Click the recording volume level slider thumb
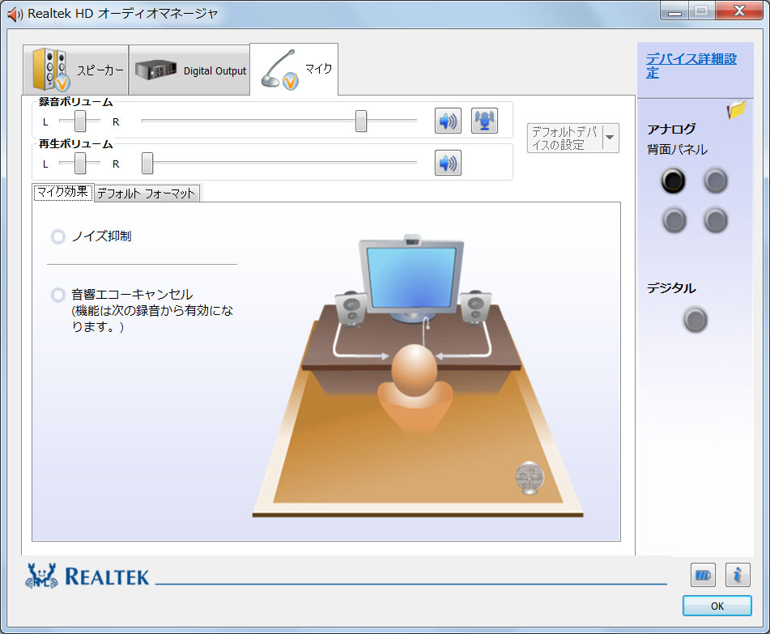The image size is (770, 634). click(x=361, y=121)
